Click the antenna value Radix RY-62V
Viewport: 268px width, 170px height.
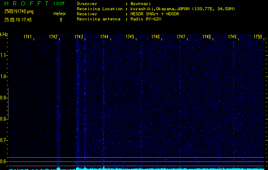(146, 19)
